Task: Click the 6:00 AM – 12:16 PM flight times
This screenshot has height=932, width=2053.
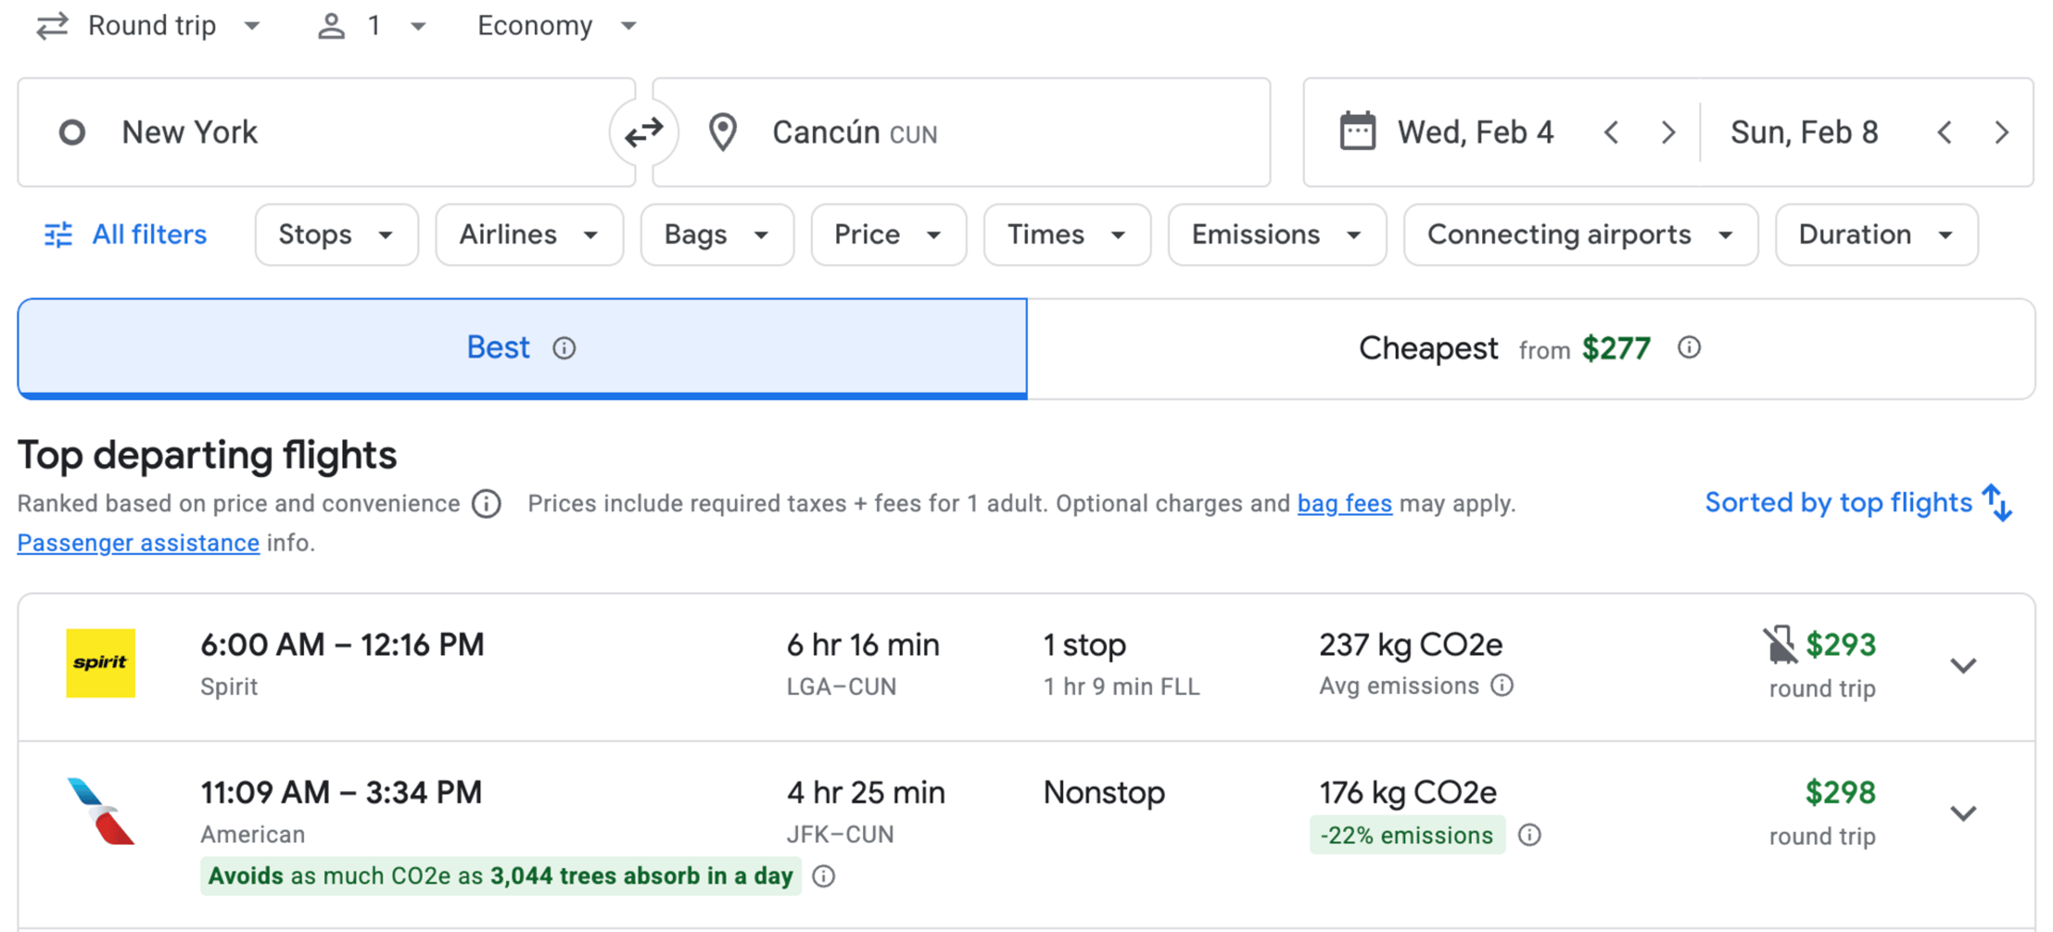Action: [342, 644]
